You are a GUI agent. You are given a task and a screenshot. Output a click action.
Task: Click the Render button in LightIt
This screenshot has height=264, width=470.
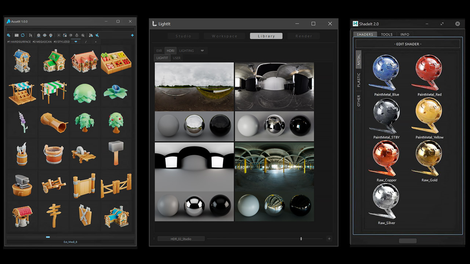(304, 36)
